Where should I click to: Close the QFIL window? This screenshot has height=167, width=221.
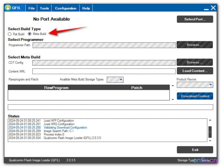point(213,8)
